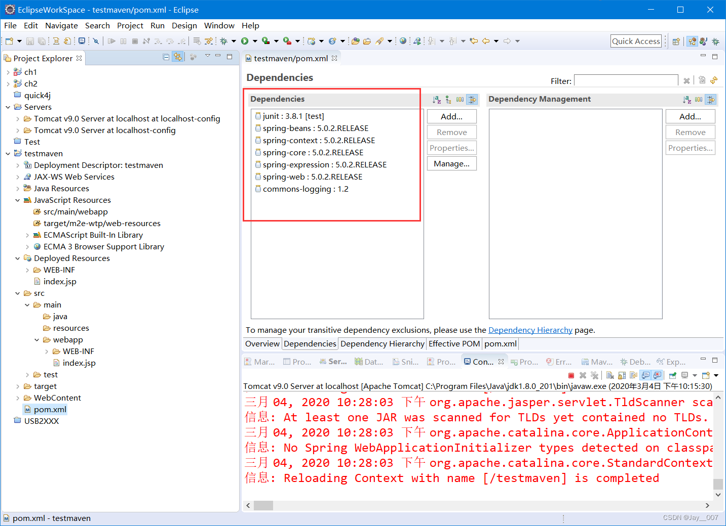Collapse the testmaven project node
The height and width of the screenshot is (526, 726).
(x=8, y=154)
